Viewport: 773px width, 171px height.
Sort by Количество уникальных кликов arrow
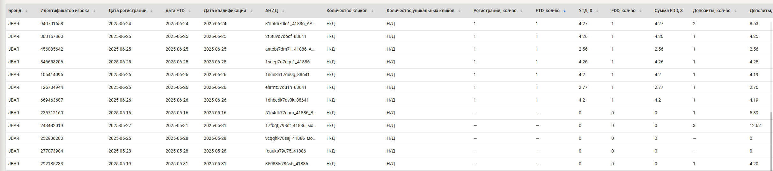460,11
